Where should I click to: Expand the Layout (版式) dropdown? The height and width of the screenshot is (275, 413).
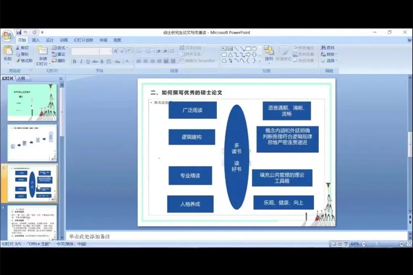click(60, 48)
